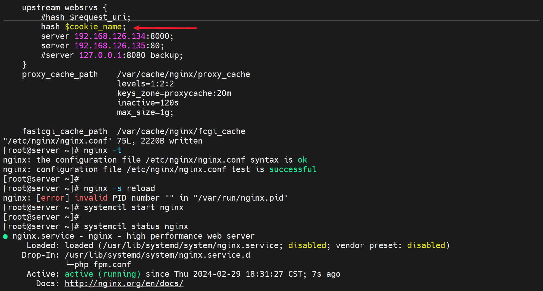
Task: Click the yellow $cookie_name variable
Action: [x=93, y=27]
